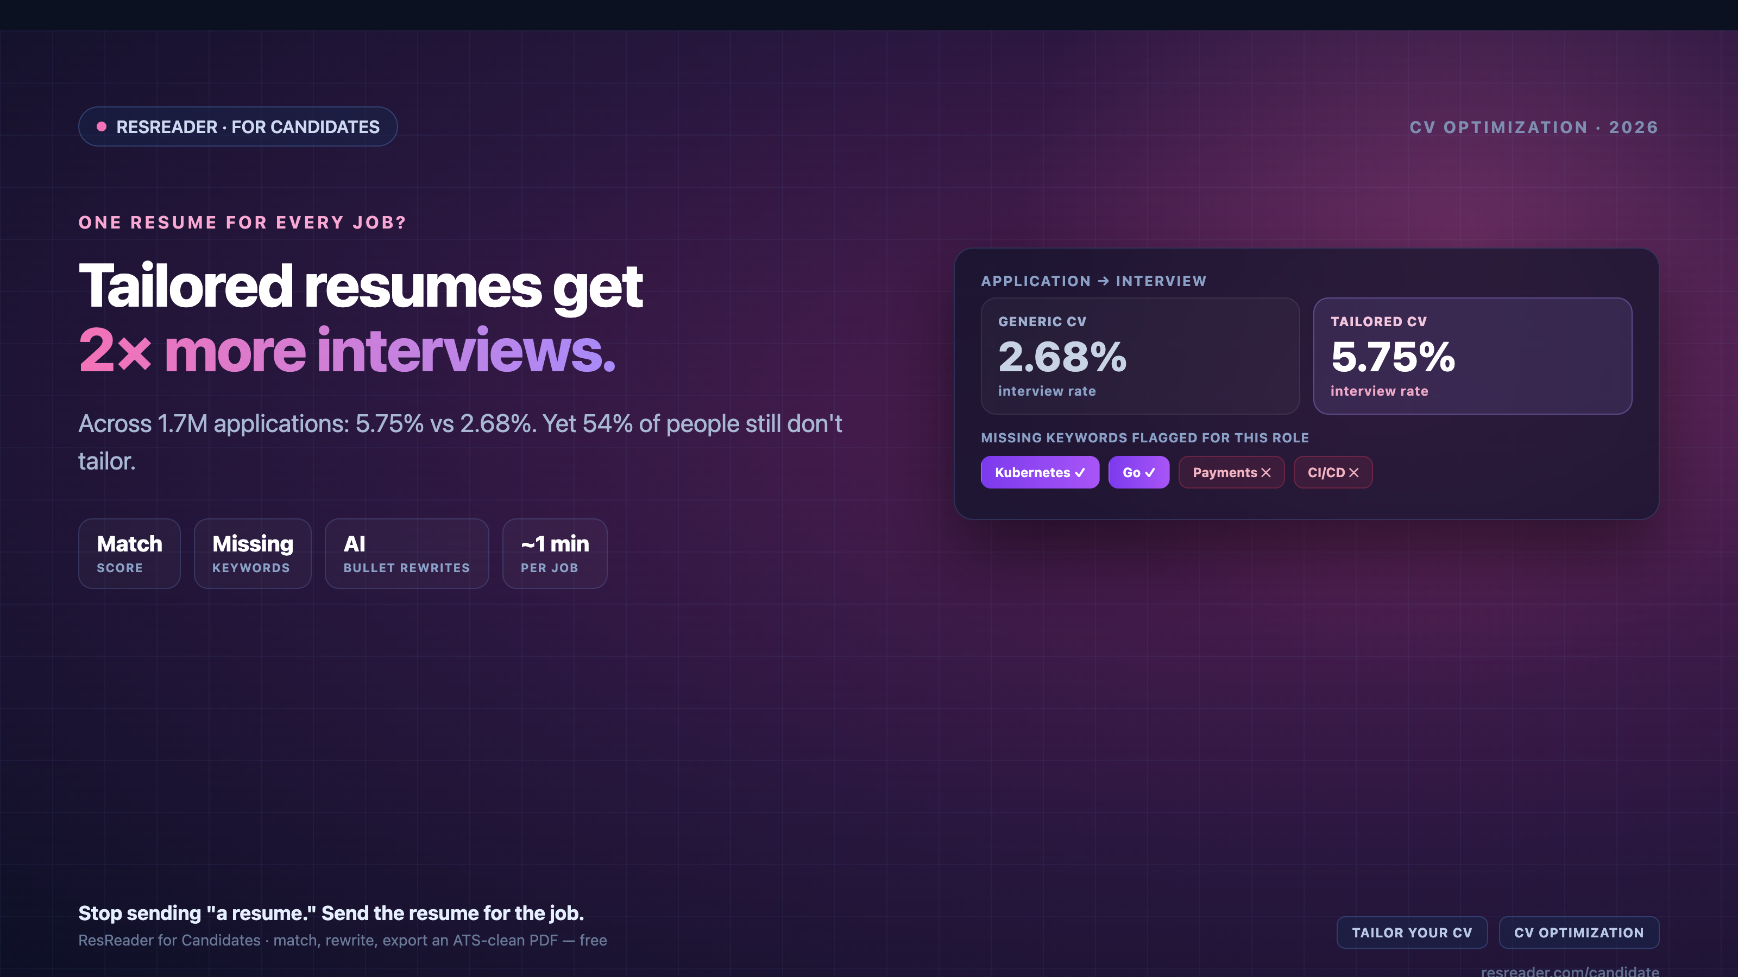1738x977 pixels.
Task: Select the AI Bullet Rewrites card
Action: pos(406,554)
